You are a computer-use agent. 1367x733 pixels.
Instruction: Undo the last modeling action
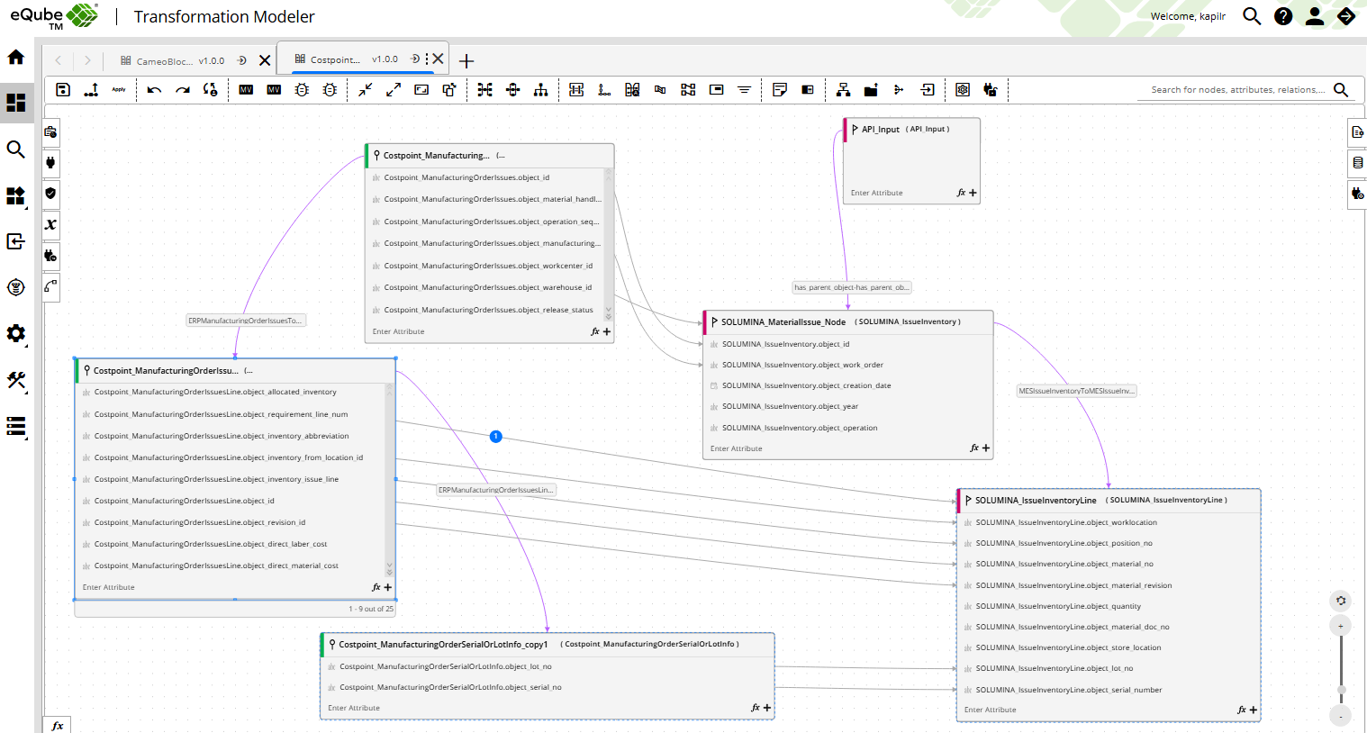click(x=154, y=90)
